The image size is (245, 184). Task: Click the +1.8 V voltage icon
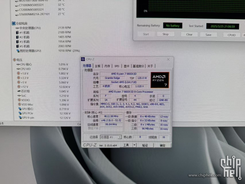click(x=19, y=73)
